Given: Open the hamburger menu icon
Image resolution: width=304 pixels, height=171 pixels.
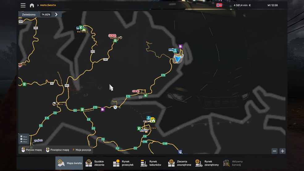Looking at the screenshot, I should point(23,5).
